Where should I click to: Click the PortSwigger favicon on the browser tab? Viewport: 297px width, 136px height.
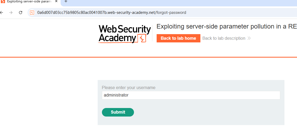(3, 1)
